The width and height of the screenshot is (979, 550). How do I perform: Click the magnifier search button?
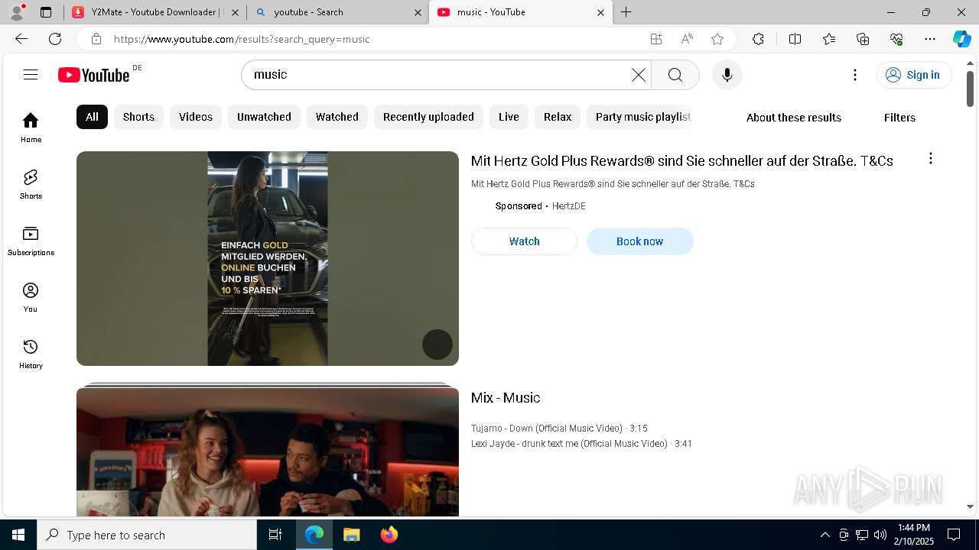pos(675,75)
